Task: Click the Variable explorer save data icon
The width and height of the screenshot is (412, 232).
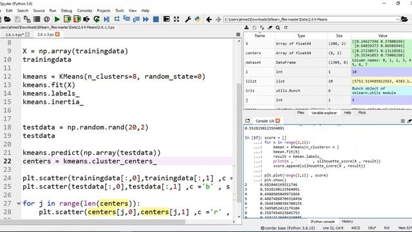Action: click(x=254, y=27)
